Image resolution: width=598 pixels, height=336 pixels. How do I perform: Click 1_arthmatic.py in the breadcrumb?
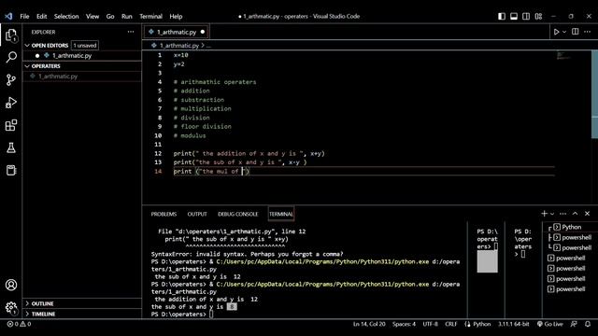[179, 46]
